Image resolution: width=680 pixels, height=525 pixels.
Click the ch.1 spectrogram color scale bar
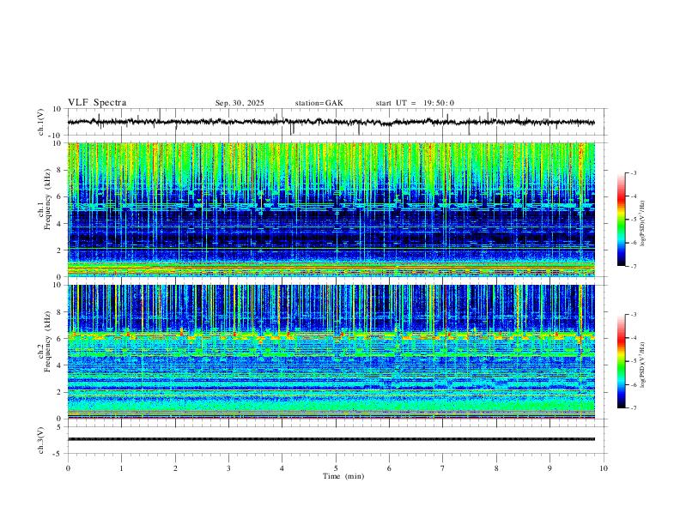coord(621,220)
